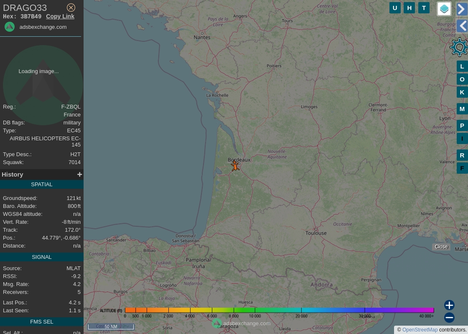This screenshot has width=468, height=334.
Task: Collapse the view using the left-arrow control
Action: 462,25
